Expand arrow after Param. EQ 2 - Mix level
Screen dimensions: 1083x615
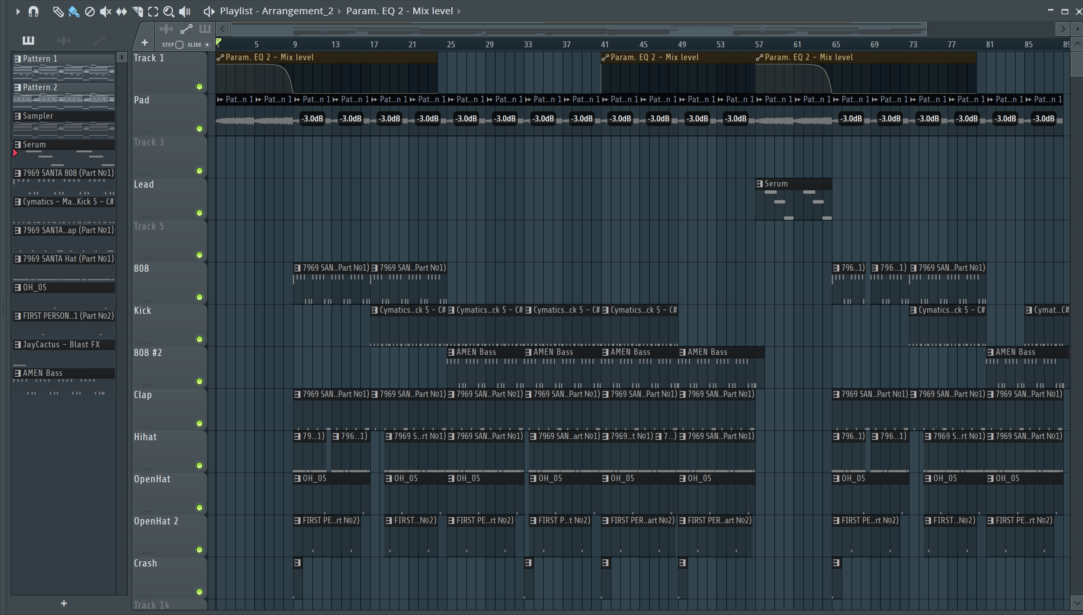pyautogui.click(x=459, y=11)
